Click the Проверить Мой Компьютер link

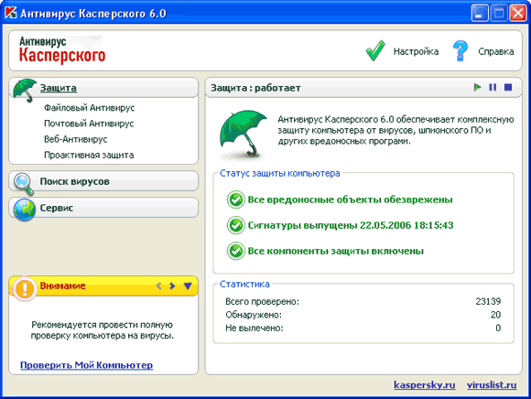pyautogui.click(x=86, y=365)
